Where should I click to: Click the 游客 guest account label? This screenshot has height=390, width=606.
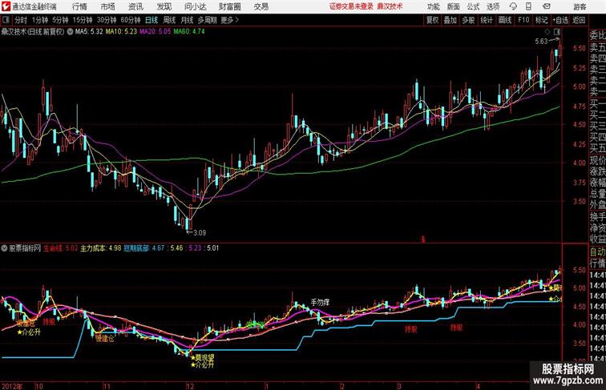click(580, 6)
